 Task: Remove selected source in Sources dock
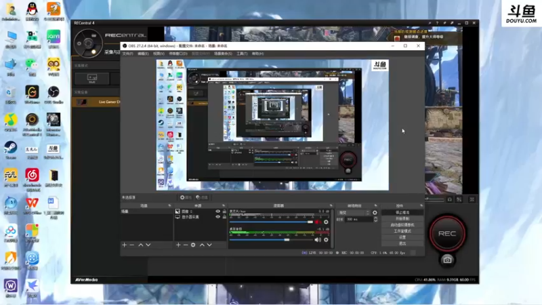pyautogui.click(x=186, y=245)
